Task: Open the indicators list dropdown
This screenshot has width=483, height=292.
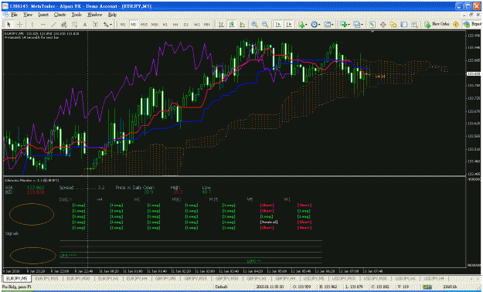Action: [x=302, y=25]
